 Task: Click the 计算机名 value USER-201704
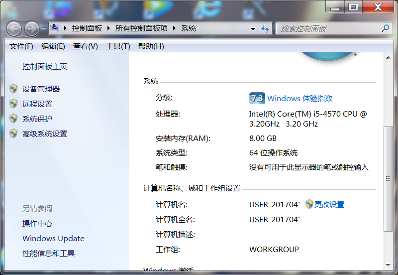coord(275,205)
